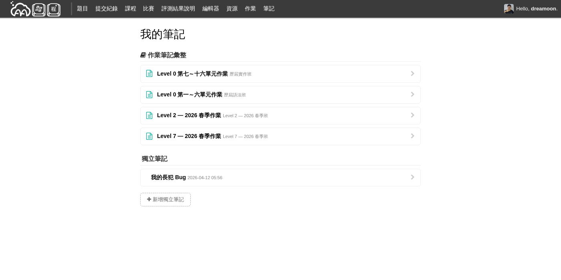
Task: Expand the Level 2 — 2026 春季作業 chevron
Action: (412, 115)
